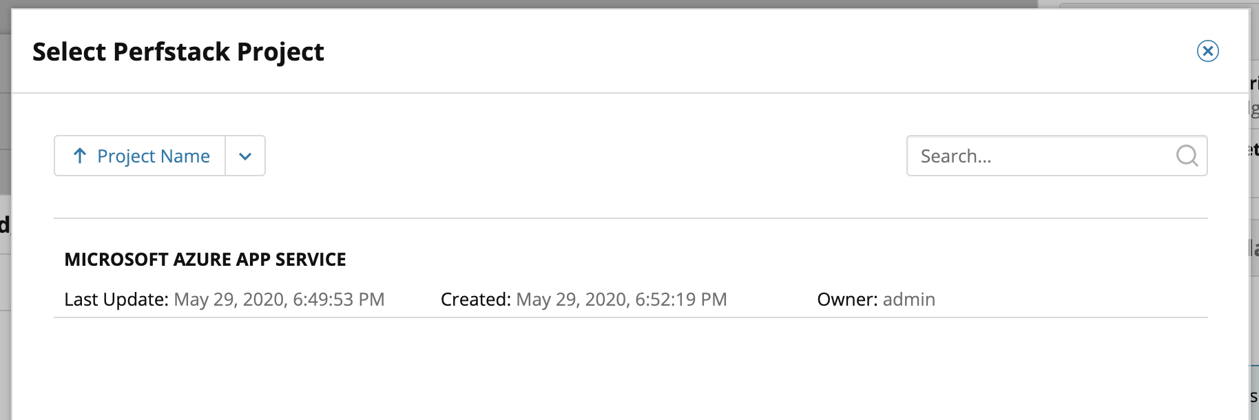Screen dimensions: 1259x420
Task: Click the Owner label
Action: pos(846,300)
